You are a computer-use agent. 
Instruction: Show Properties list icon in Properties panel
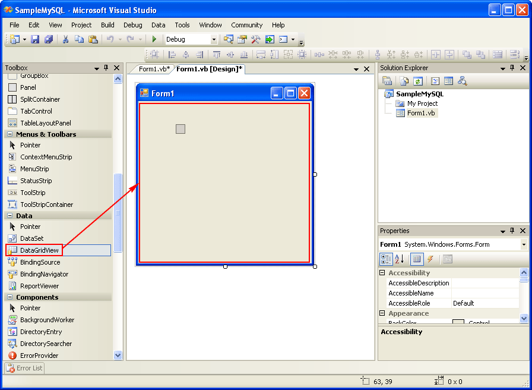(x=417, y=259)
